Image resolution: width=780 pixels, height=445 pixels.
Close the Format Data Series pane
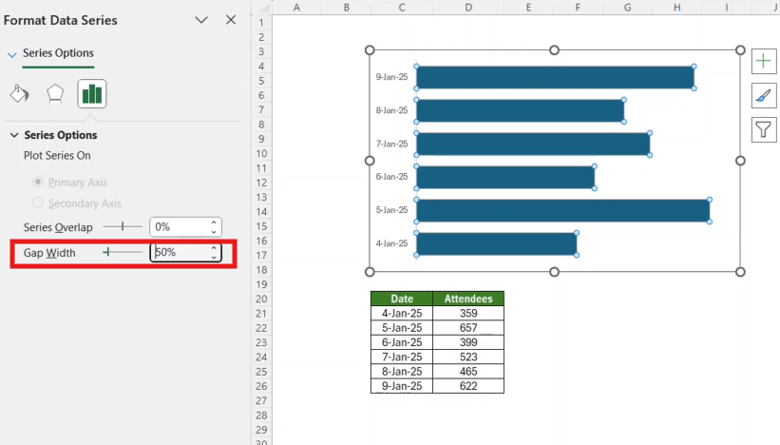[231, 20]
